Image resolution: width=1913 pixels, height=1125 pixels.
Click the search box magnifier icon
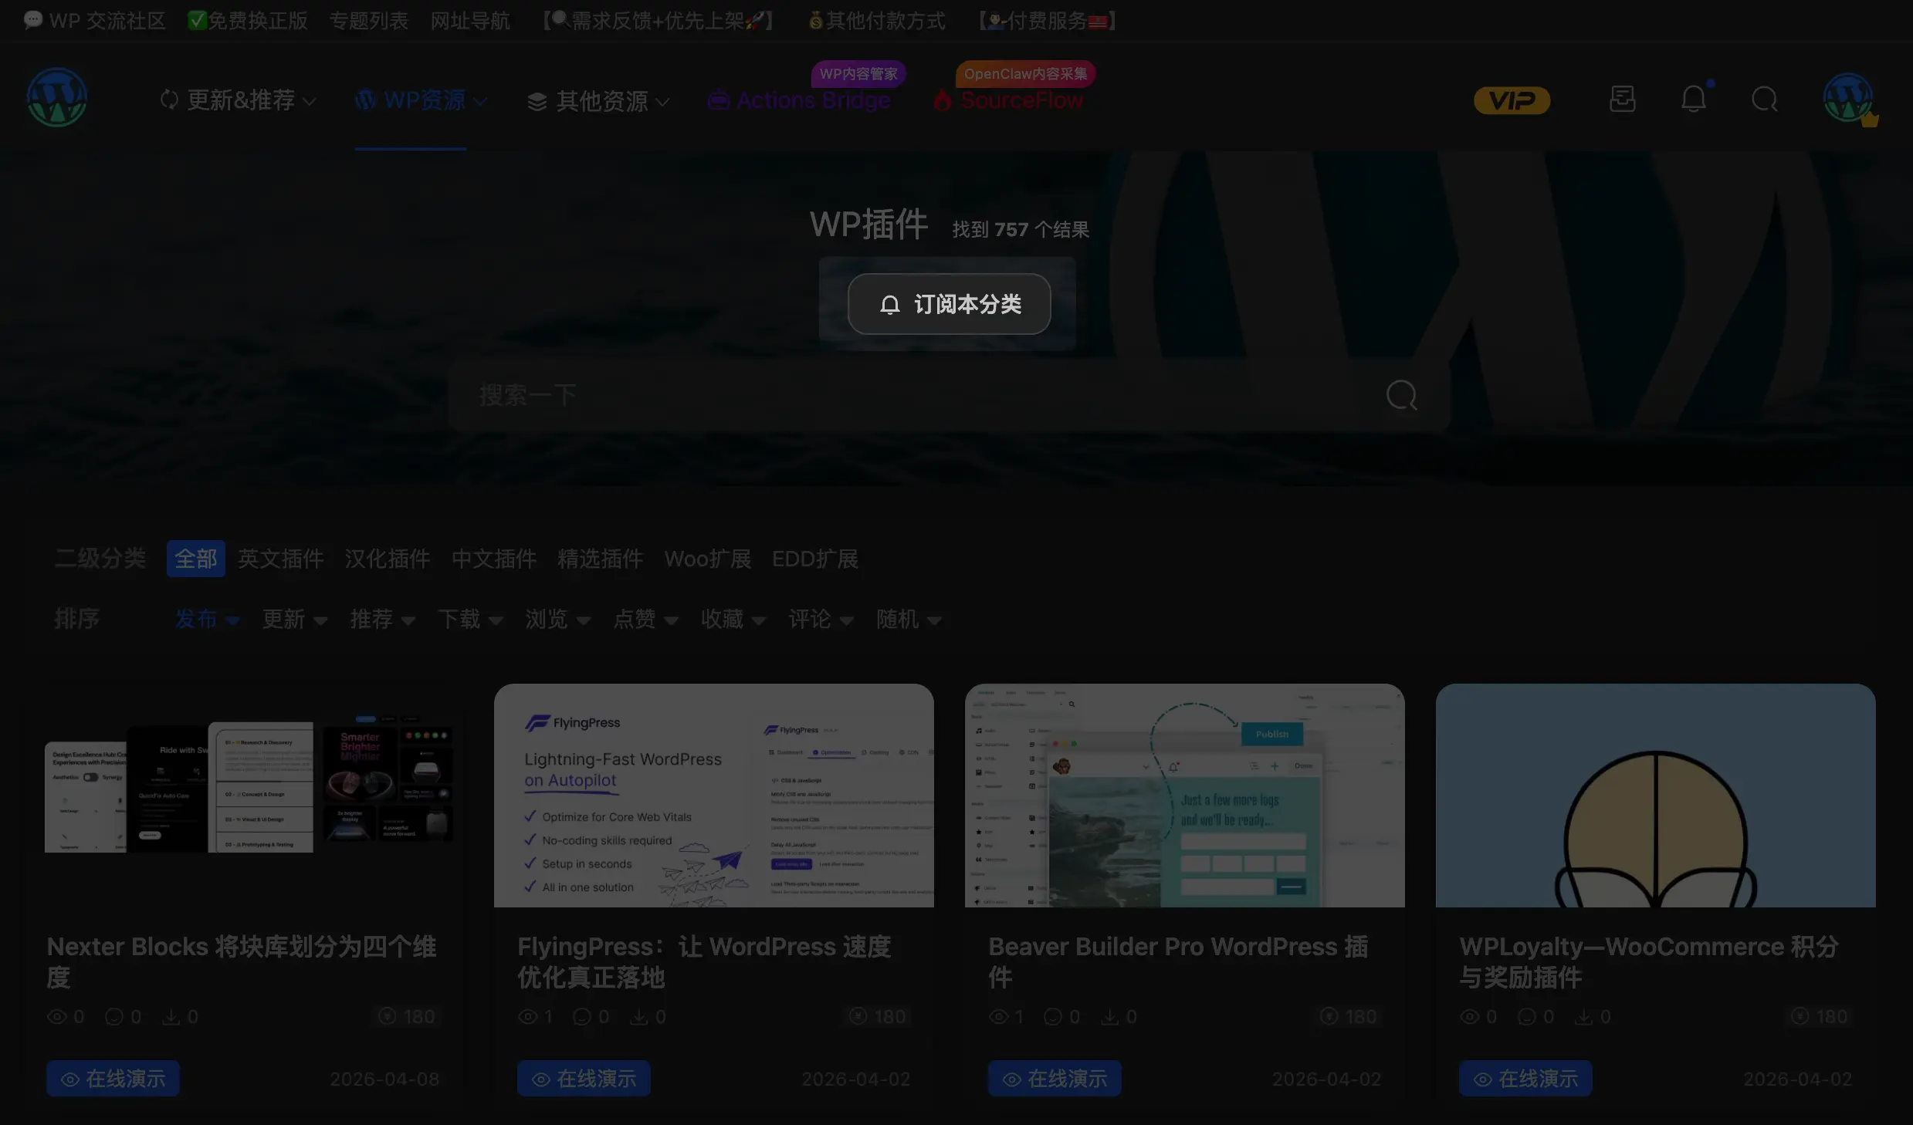[1401, 396]
